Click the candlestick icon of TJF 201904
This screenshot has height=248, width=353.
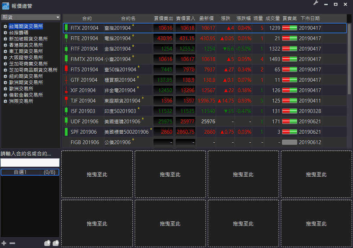point(66,100)
